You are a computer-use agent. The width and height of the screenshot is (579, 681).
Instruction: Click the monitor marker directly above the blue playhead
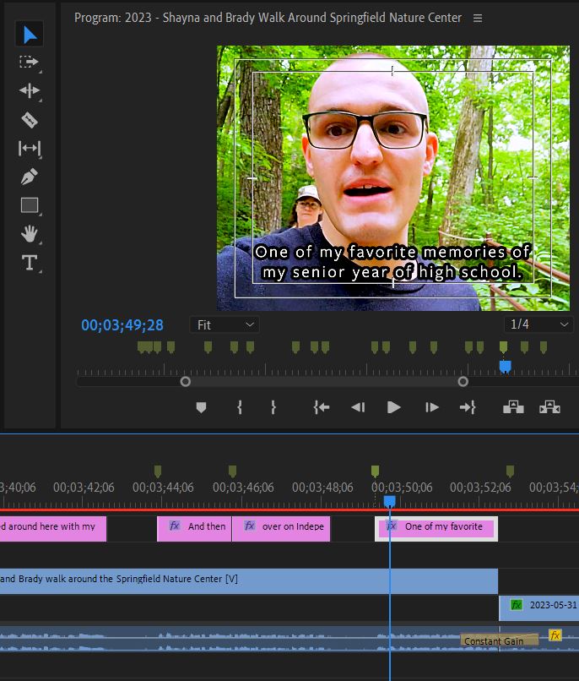click(x=503, y=347)
